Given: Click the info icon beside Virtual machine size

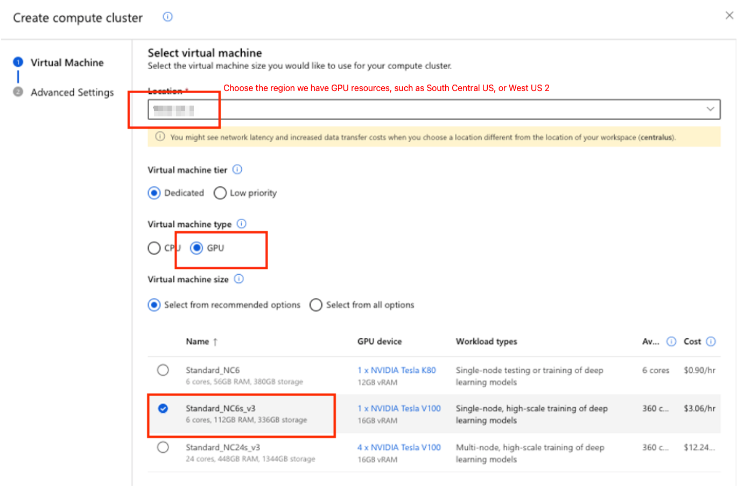Looking at the screenshot, I should click(239, 279).
